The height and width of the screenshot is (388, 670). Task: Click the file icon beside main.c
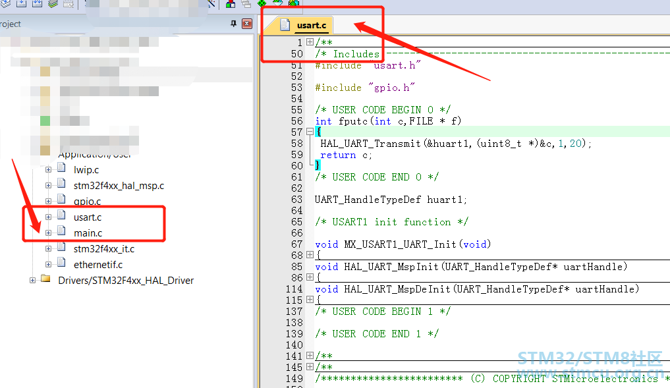61,231
